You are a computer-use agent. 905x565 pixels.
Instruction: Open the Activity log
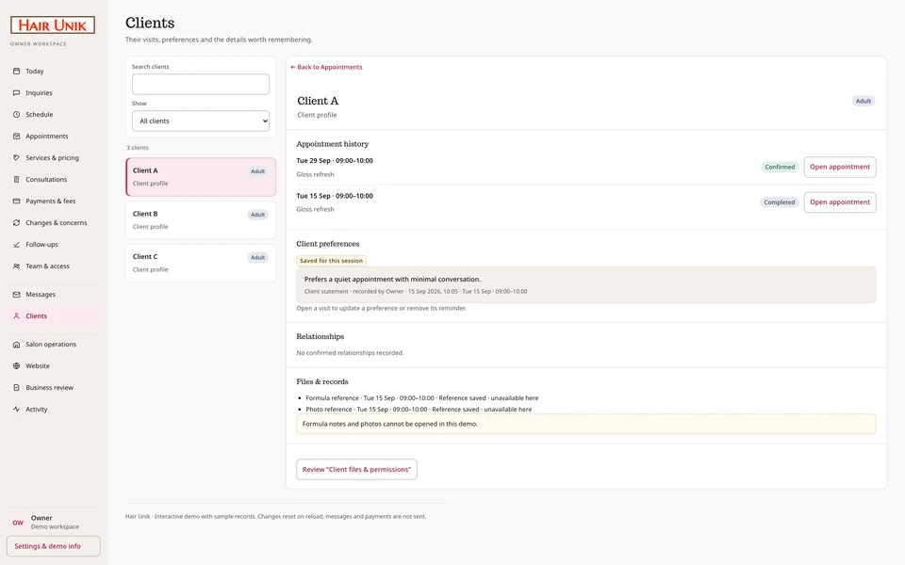[x=54, y=410]
